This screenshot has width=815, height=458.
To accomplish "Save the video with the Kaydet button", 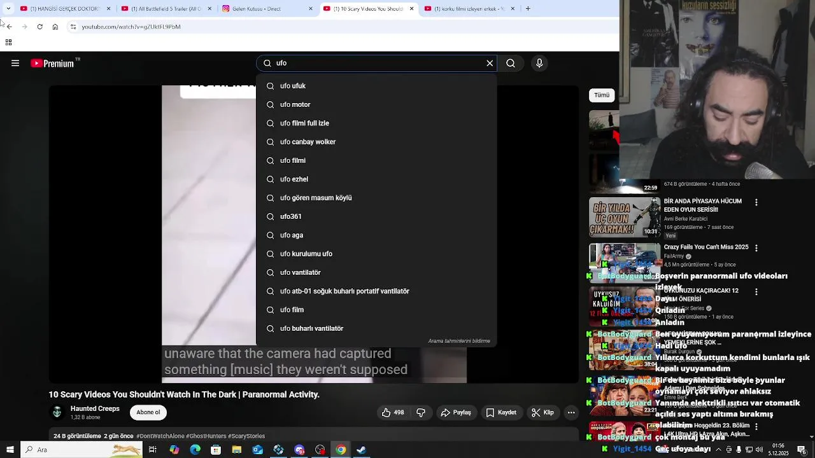I will 501,412.
